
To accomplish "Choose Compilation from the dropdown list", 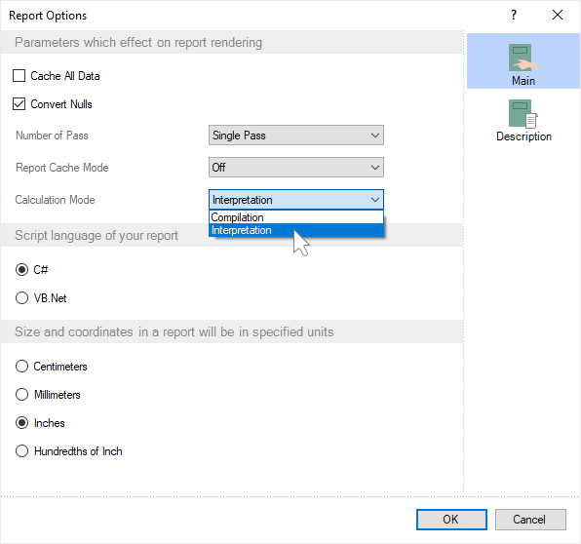I will 296,217.
